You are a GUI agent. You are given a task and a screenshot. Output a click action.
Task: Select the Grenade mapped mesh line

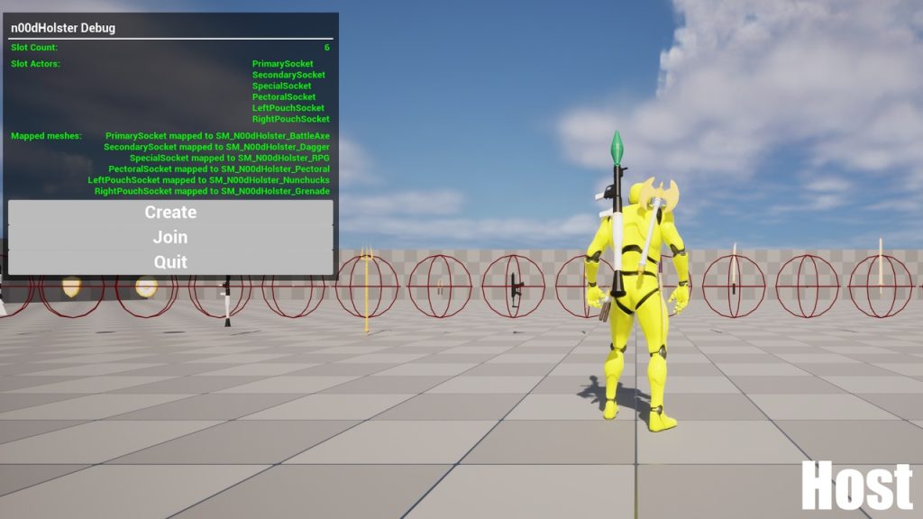212,191
